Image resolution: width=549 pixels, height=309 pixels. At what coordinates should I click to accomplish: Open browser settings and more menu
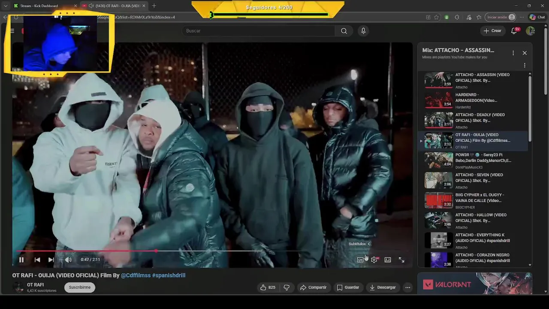click(522, 17)
